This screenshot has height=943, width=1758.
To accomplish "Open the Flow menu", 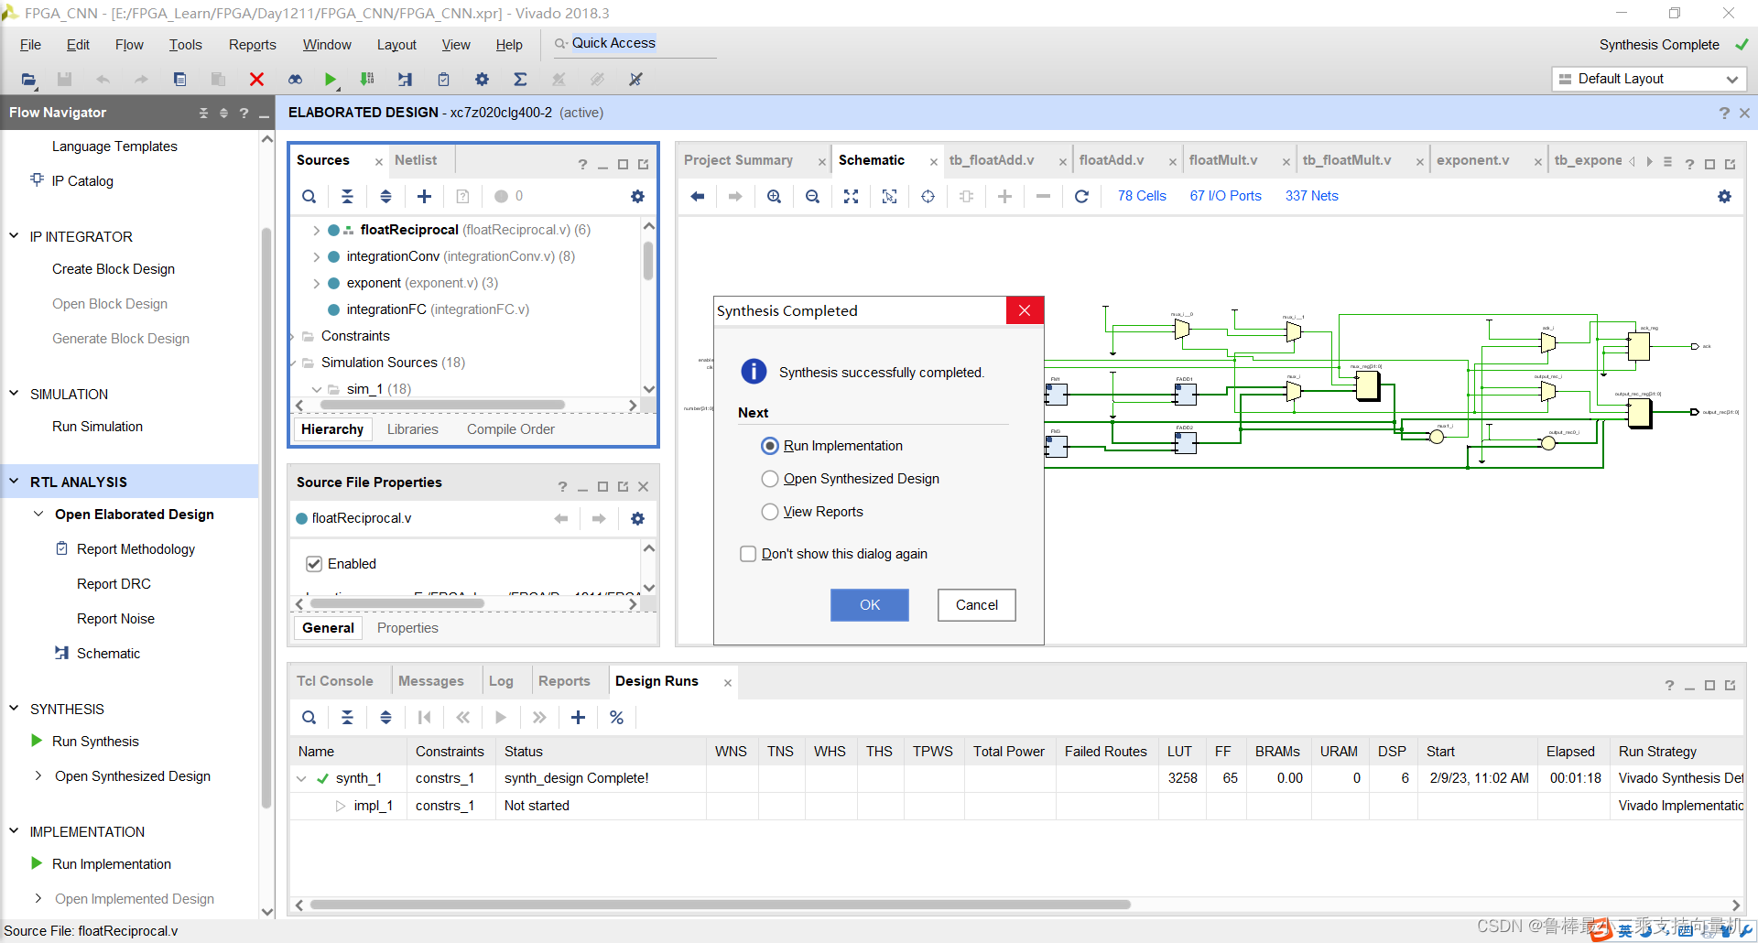I will (129, 45).
